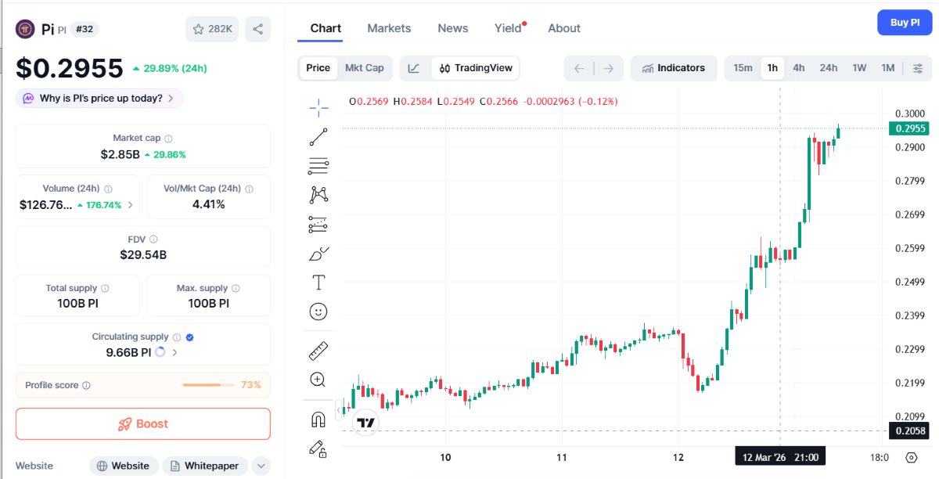The width and height of the screenshot is (939, 479).
Task: Select the brush drawing tool
Action: click(318, 254)
